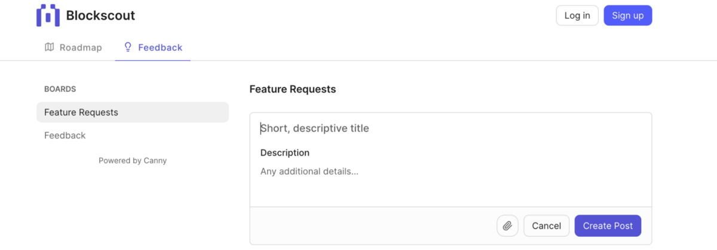Cancel the new post form
717x250 pixels.
click(x=546, y=225)
